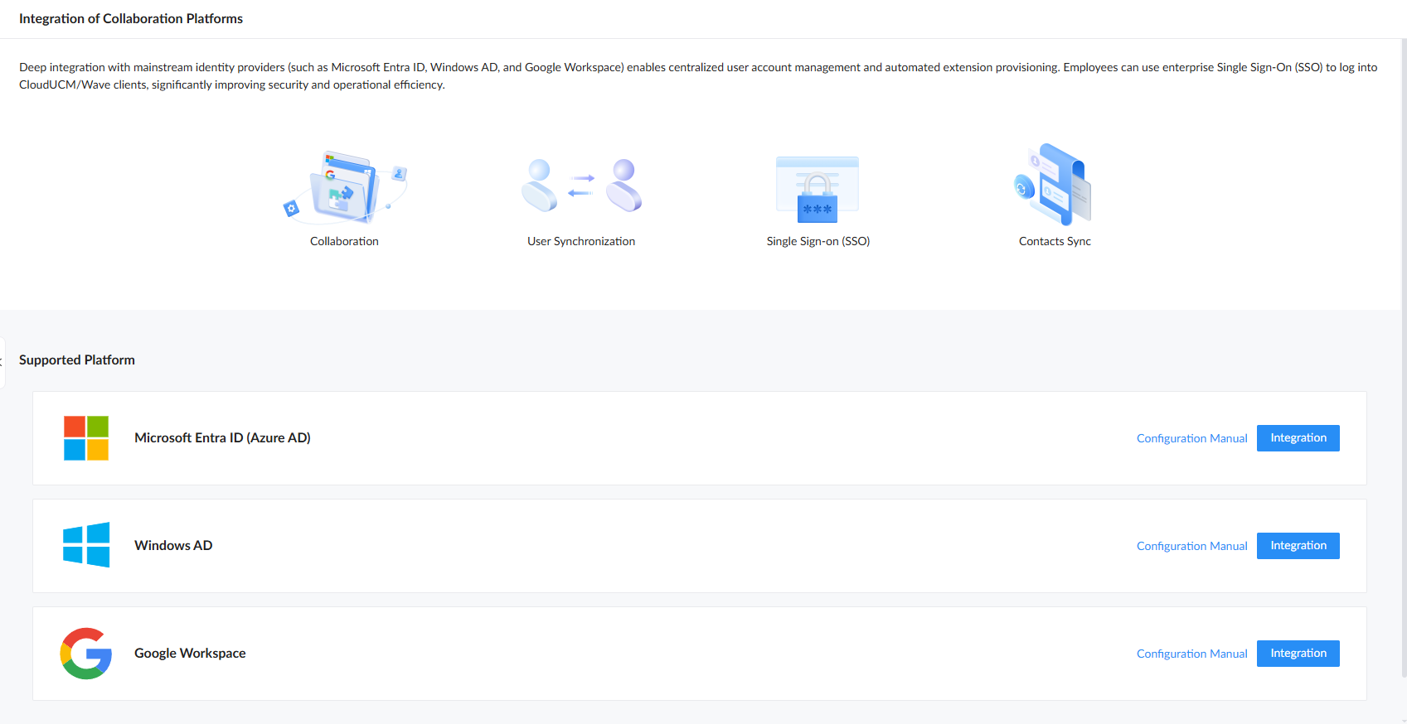This screenshot has width=1407, height=724.
Task: Start Integration for Windows AD
Action: point(1298,546)
